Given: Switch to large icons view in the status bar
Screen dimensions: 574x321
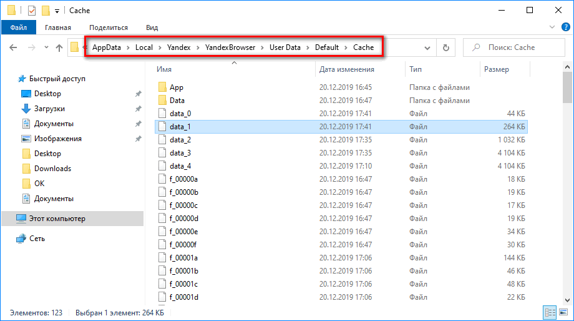Looking at the screenshot, I should (563, 312).
